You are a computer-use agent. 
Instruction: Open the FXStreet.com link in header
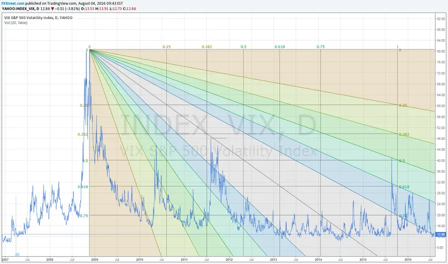pos(13,3)
